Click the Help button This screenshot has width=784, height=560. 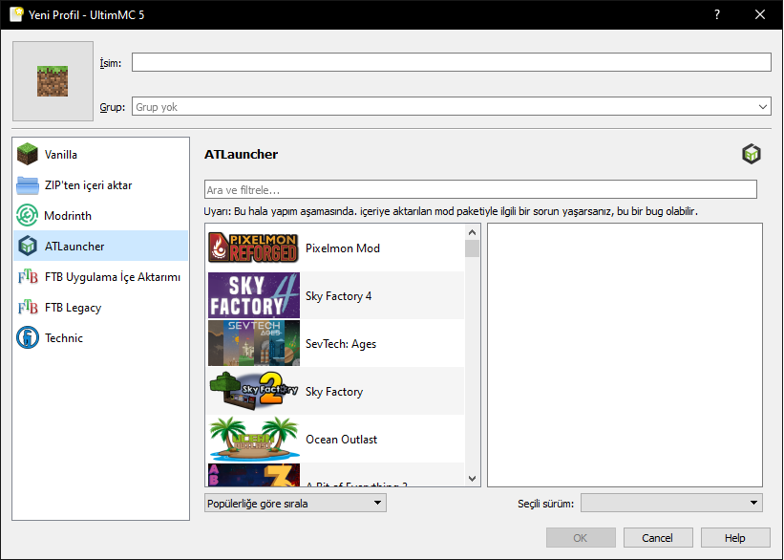pos(735,537)
